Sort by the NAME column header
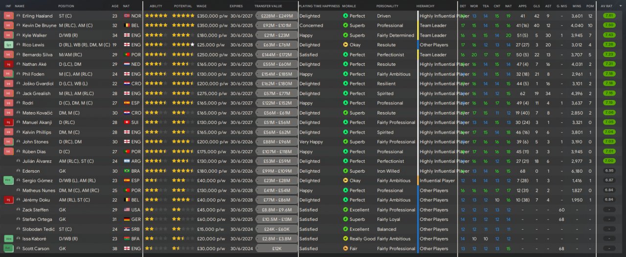Viewport: 626px width, 257px height. point(20,6)
